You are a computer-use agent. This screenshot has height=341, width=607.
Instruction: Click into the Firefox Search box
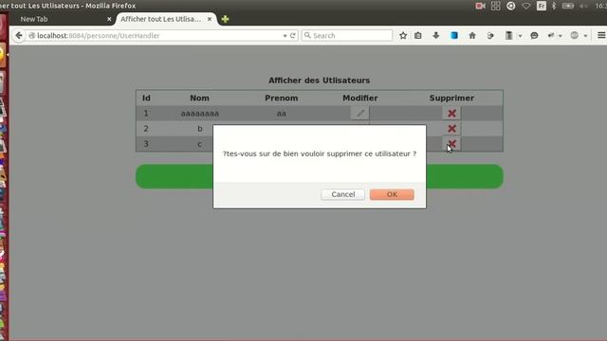tap(347, 36)
